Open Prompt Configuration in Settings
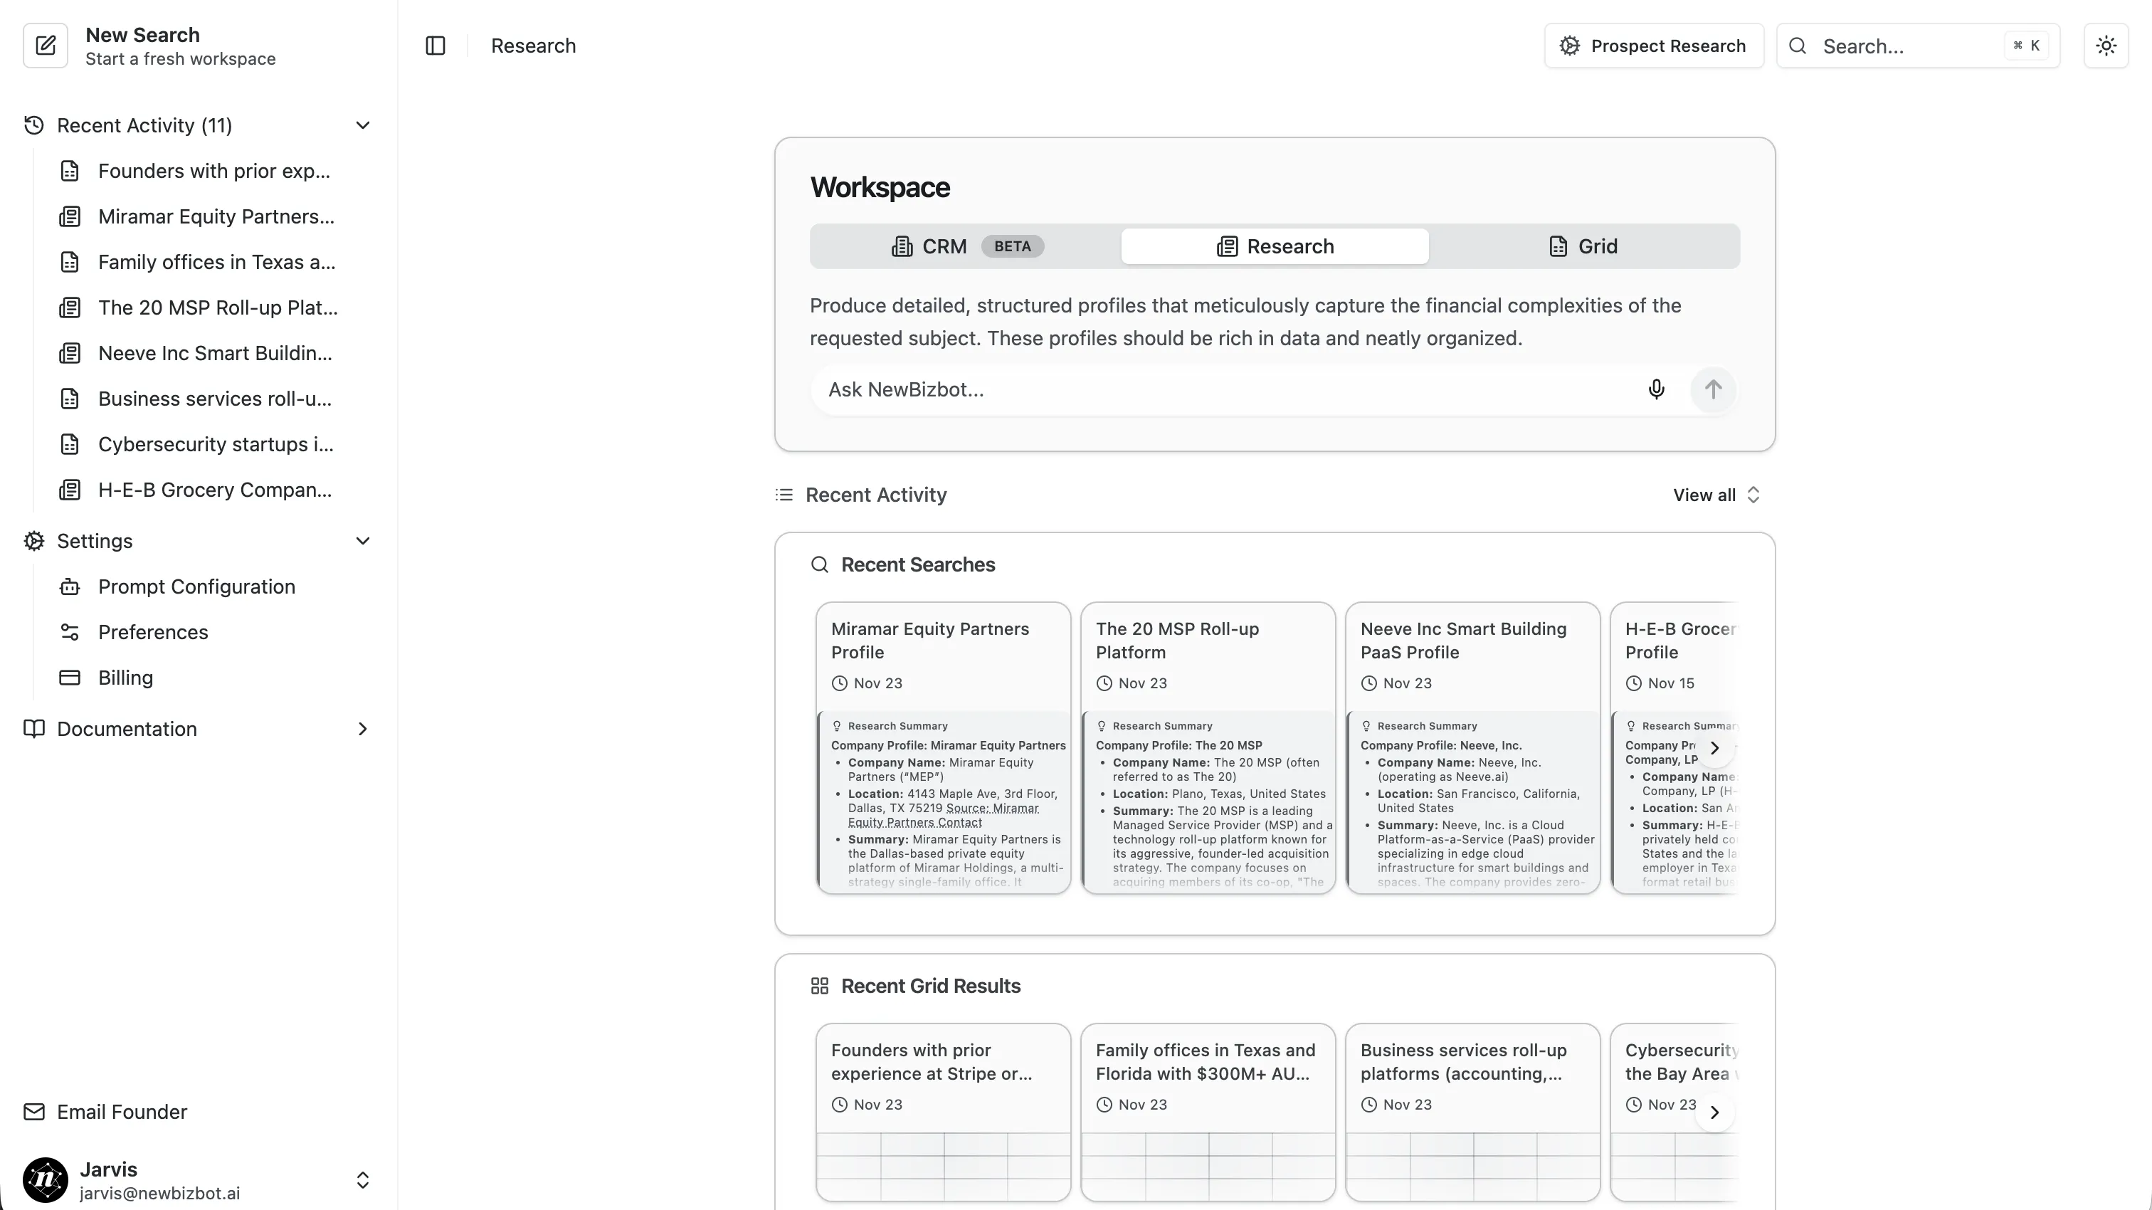Image resolution: width=2152 pixels, height=1210 pixels. pos(196,586)
